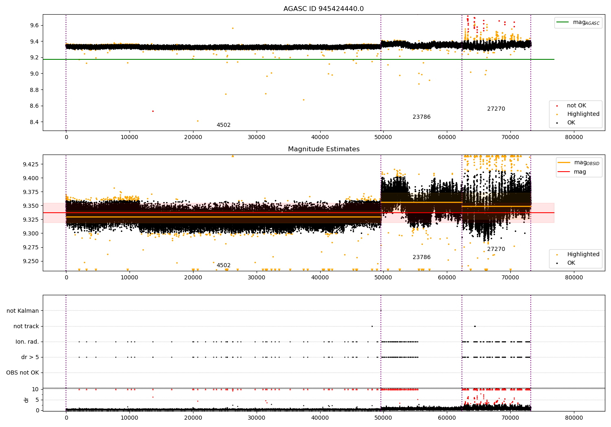Click the 8.8 y-tick label in top plot
This screenshot has width=611, height=427.
(x=34, y=90)
